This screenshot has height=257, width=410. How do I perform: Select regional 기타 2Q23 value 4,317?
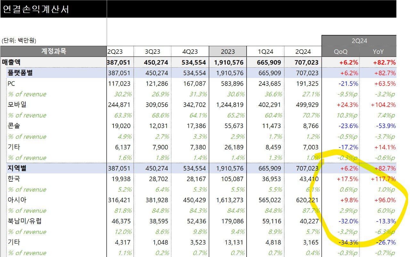(x=122, y=242)
